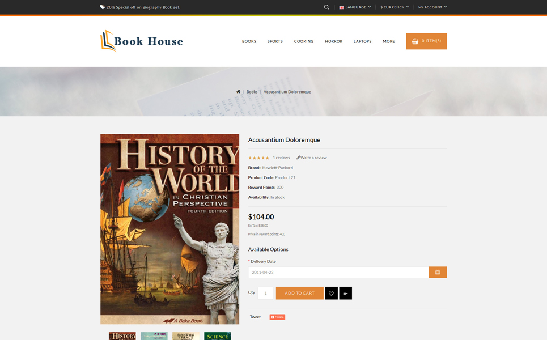Select the Science thumbnail image
Image resolution: width=547 pixels, height=340 pixels.
coord(217,336)
